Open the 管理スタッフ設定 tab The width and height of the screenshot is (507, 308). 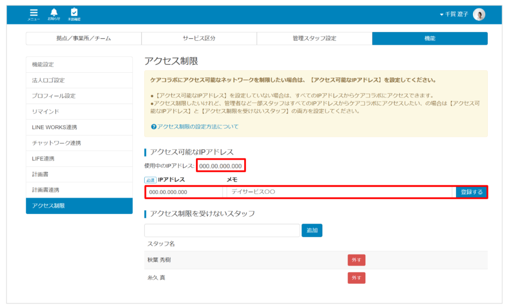click(x=314, y=38)
